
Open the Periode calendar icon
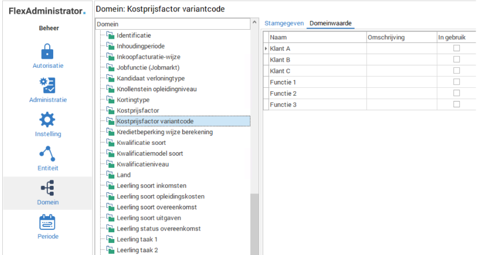coord(47,222)
